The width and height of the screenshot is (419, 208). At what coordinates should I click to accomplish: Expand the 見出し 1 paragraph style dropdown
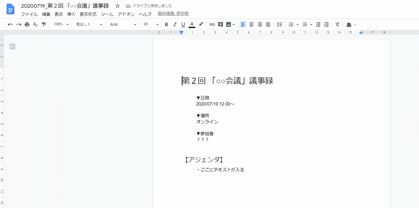pos(87,25)
